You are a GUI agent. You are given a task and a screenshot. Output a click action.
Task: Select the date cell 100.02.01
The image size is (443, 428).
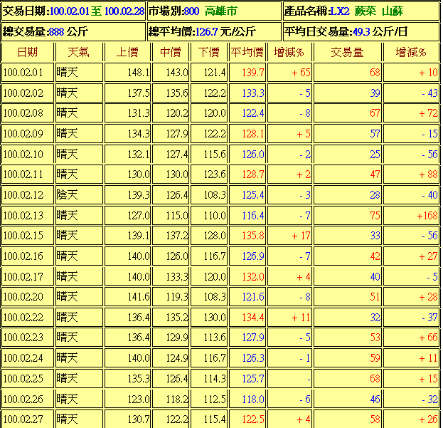(28, 73)
